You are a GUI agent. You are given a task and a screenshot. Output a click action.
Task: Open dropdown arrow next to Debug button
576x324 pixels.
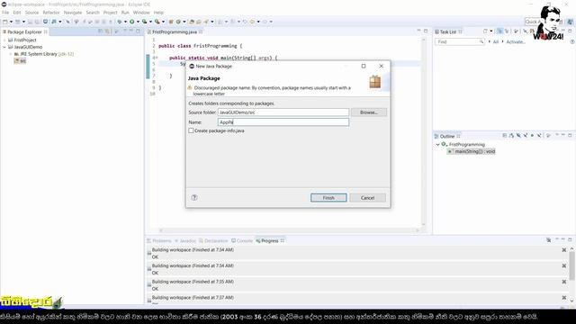pyautogui.click(x=125, y=22)
